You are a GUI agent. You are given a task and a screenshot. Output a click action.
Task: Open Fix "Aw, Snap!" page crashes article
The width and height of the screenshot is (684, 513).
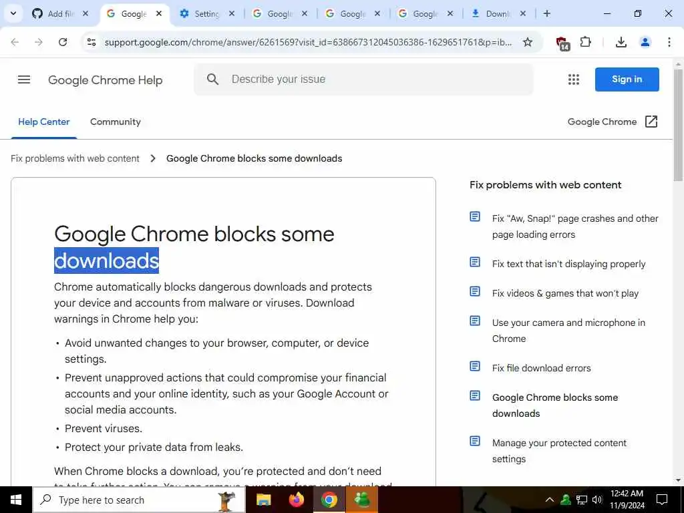click(x=575, y=226)
